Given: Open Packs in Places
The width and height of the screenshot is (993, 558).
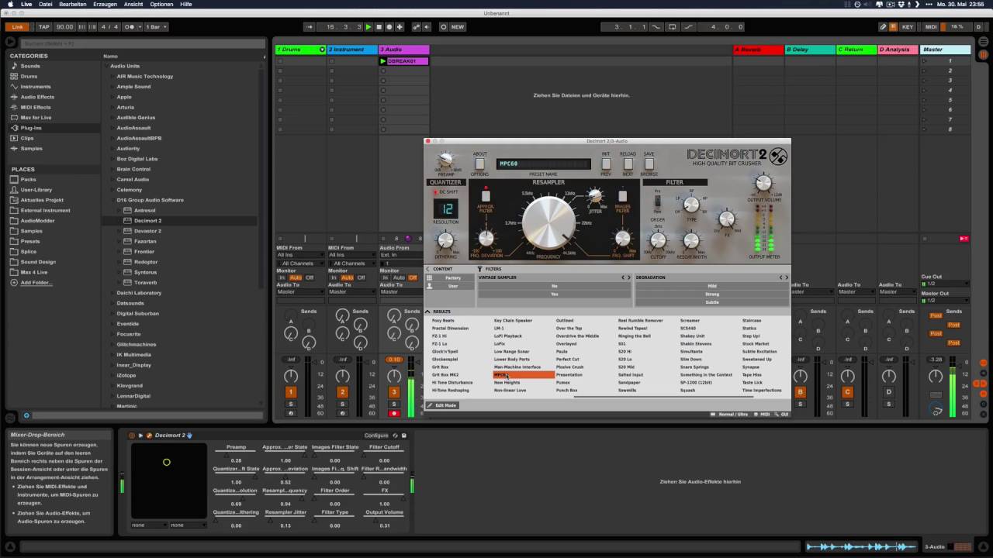Looking at the screenshot, I should (x=28, y=179).
